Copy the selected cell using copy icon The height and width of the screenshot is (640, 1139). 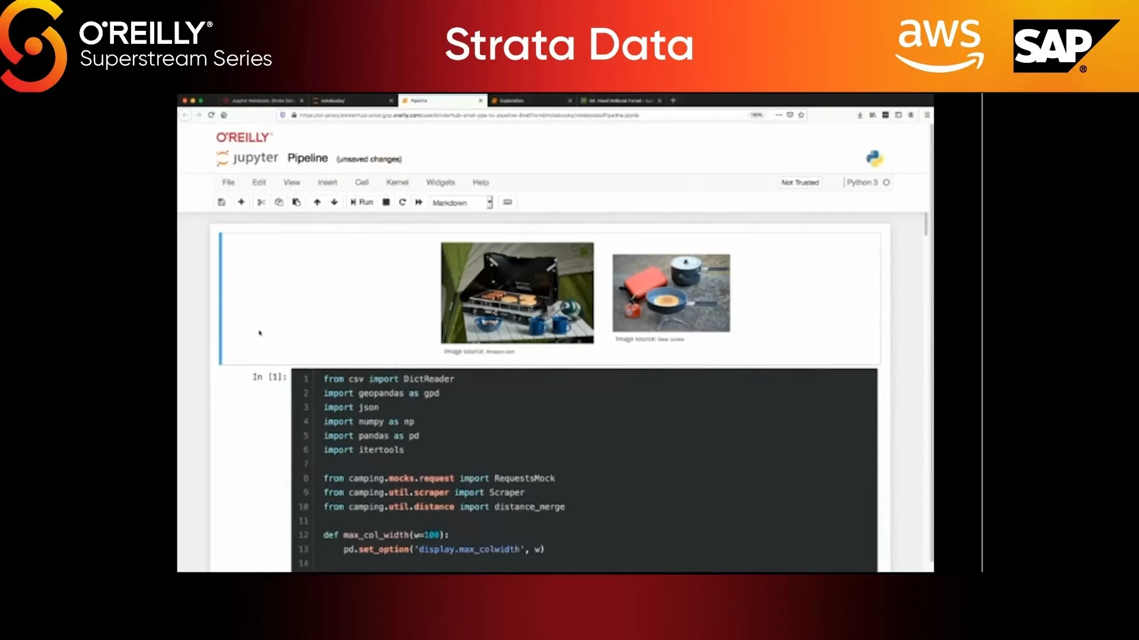(279, 202)
